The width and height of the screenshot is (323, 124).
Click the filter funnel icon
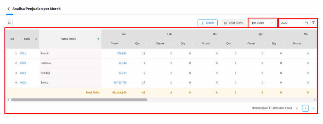(313, 23)
